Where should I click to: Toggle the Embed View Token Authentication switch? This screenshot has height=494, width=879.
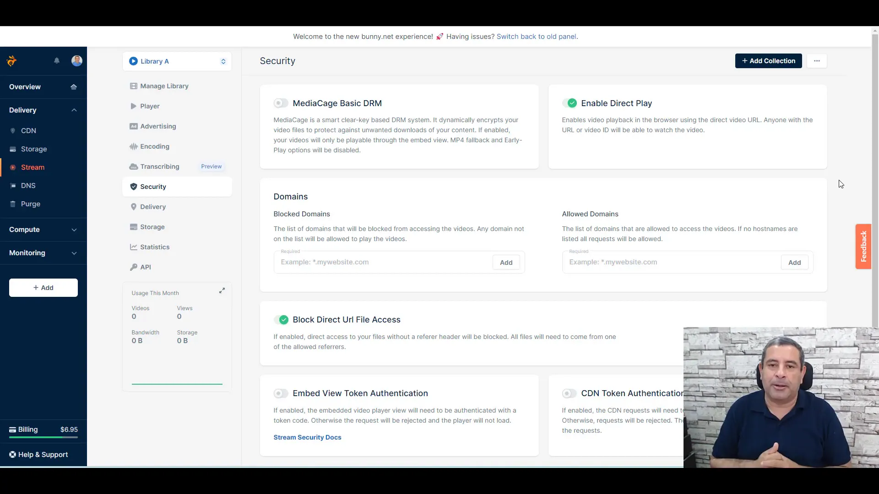pos(280,392)
